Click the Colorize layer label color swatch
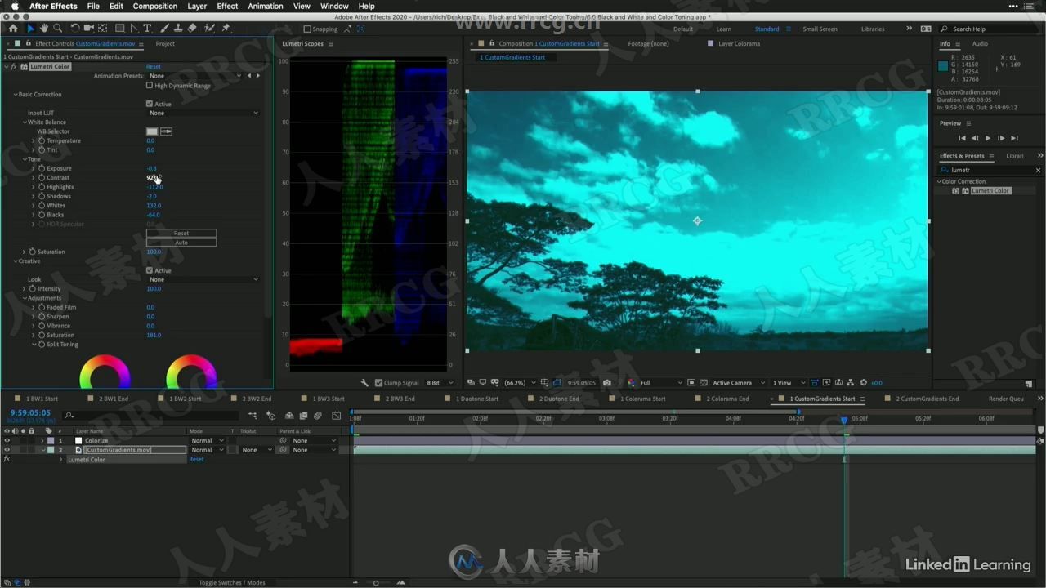 [51, 441]
